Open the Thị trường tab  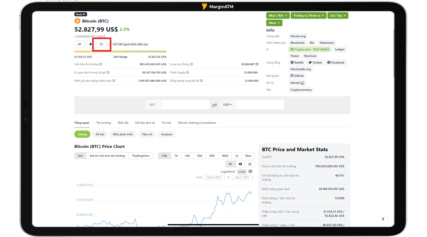point(104,123)
